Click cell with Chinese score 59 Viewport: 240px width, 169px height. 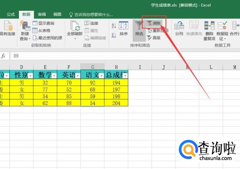(x=93, y=96)
